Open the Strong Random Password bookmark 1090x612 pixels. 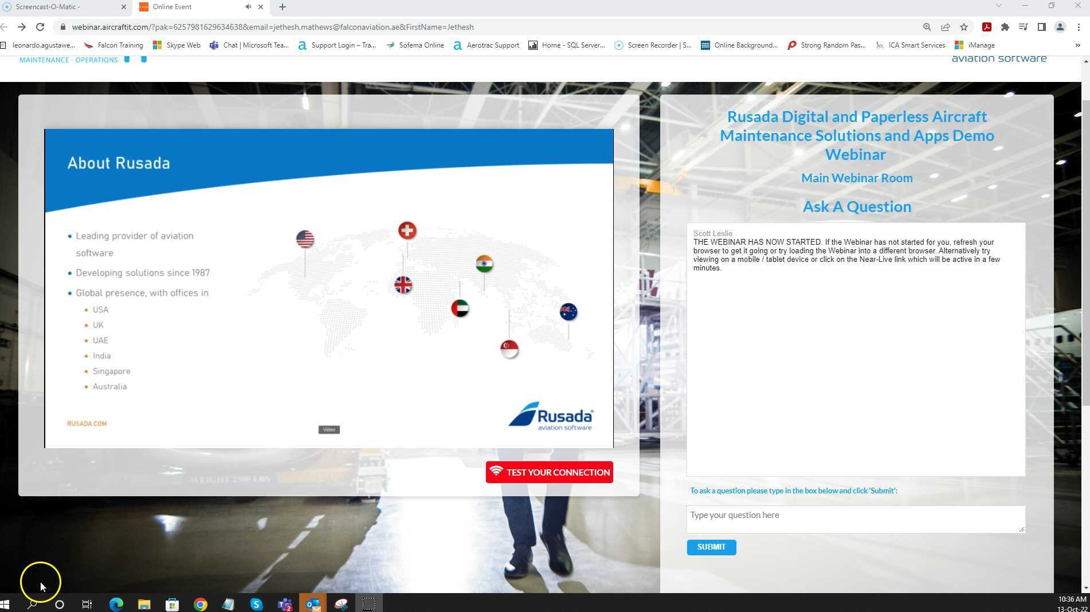click(x=827, y=45)
